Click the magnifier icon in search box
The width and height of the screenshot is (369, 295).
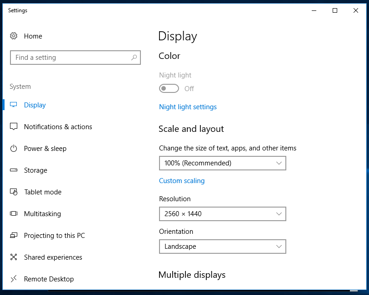point(134,58)
